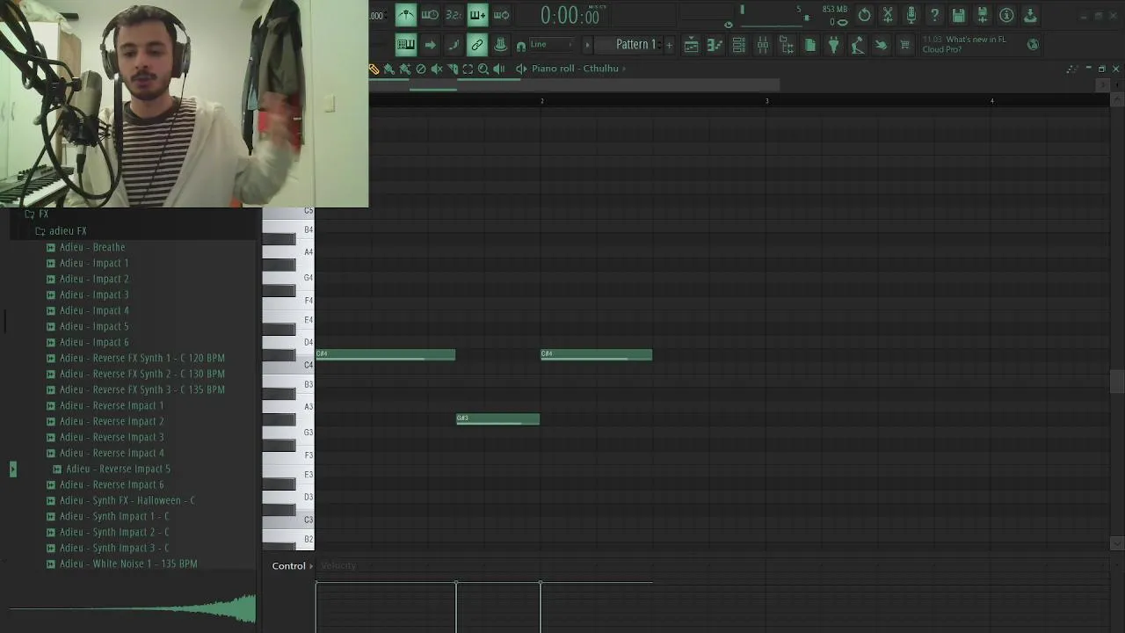Screen dimensions: 1125x633
Task: Choose the select tool in piano roll
Action: tap(468, 69)
